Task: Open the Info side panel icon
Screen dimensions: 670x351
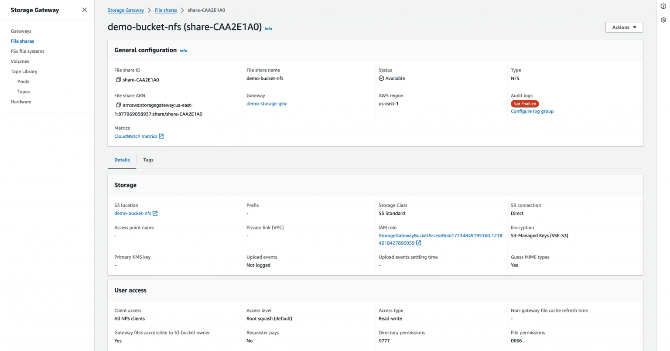Action: click(x=663, y=6)
